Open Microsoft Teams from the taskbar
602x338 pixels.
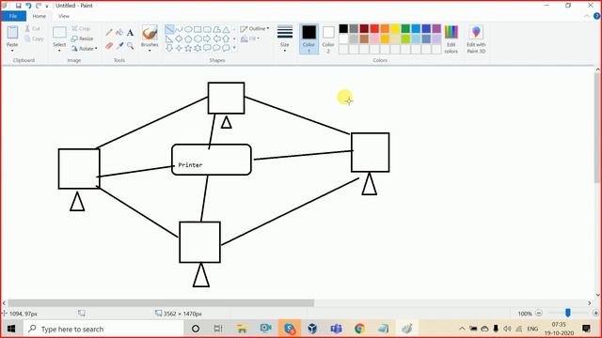[337, 329]
